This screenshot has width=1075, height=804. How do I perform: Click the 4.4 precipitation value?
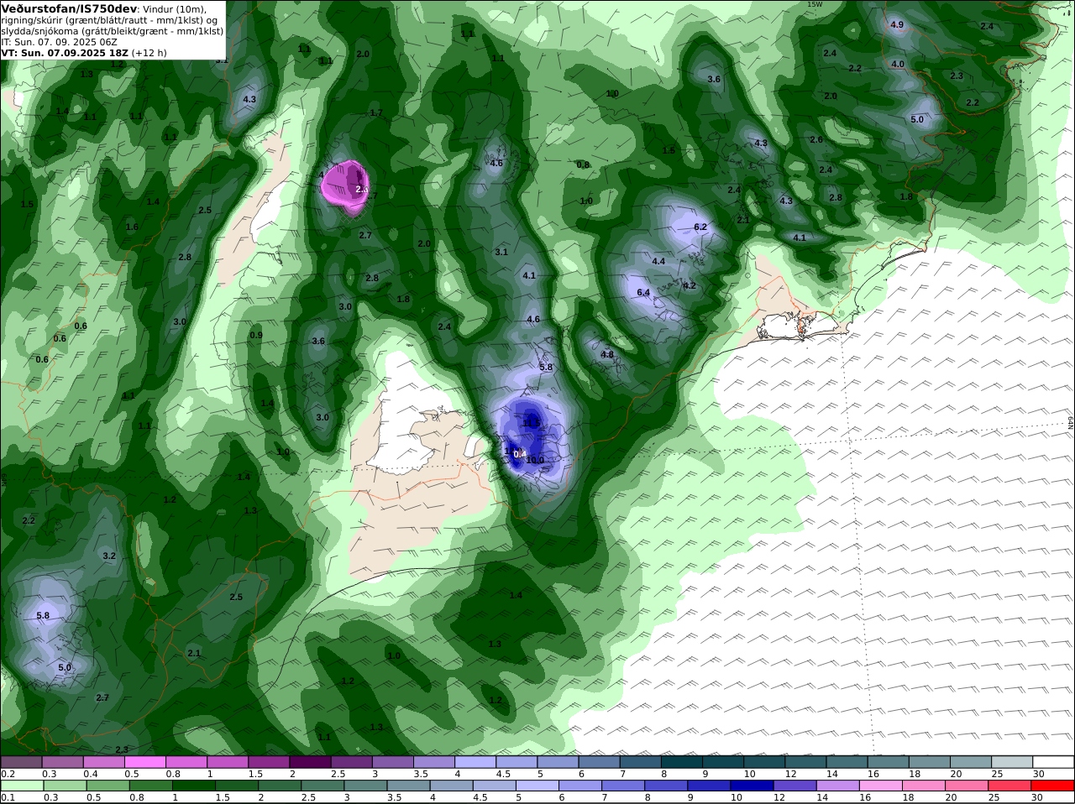pos(658,262)
